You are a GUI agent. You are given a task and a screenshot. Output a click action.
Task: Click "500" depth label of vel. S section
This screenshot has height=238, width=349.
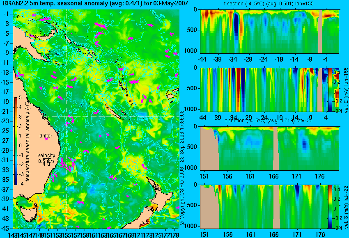click(x=192, y=205)
